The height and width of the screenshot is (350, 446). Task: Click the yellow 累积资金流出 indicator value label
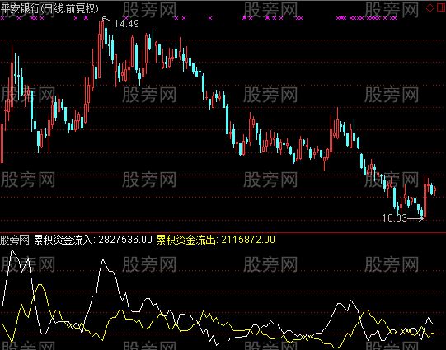click(x=216, y=240)
